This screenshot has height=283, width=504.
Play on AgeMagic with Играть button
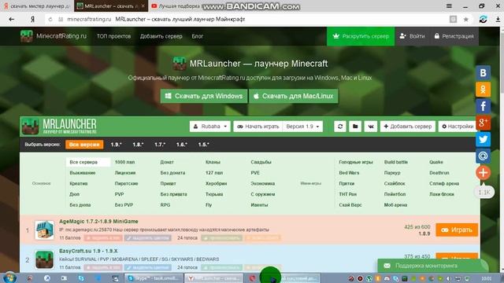click(457, 230)
